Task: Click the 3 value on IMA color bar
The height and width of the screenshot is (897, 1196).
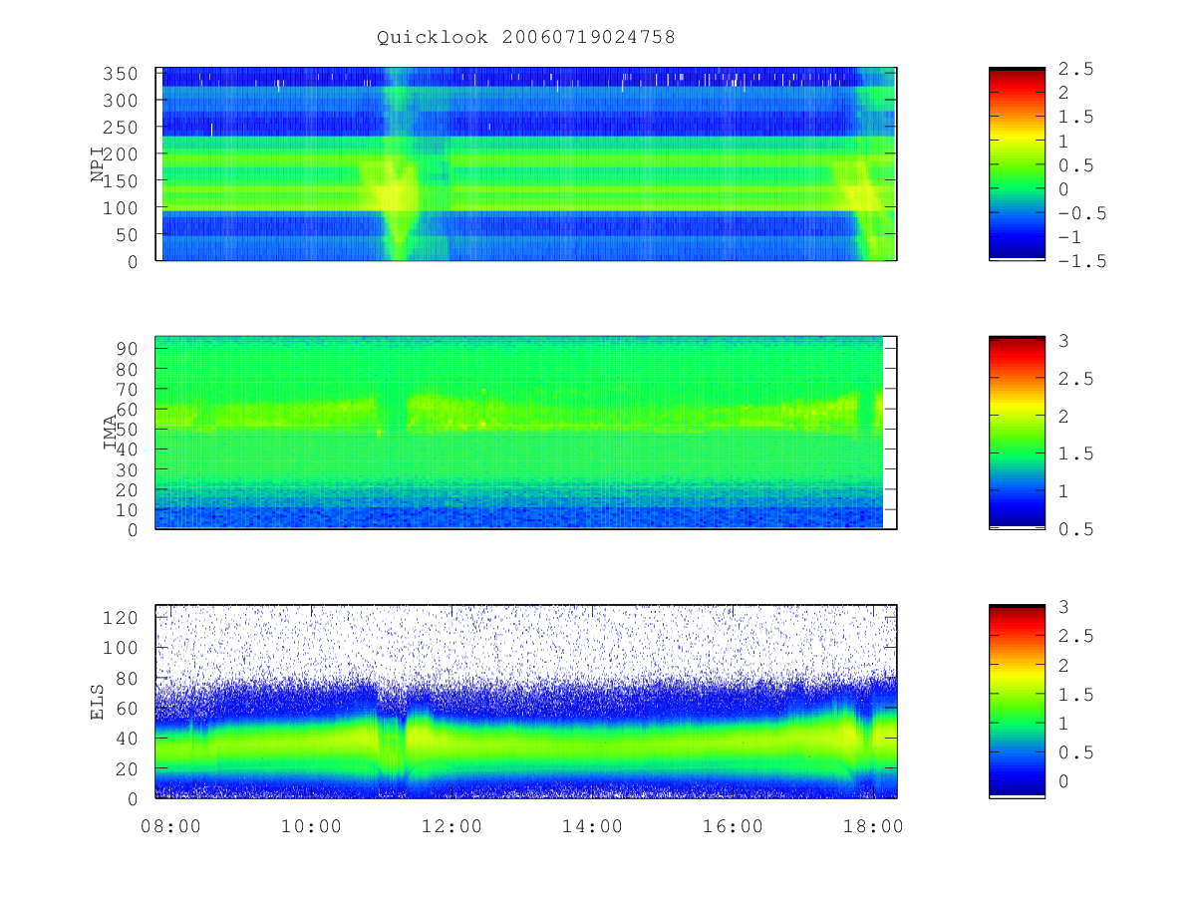Action: point(1064,341)
